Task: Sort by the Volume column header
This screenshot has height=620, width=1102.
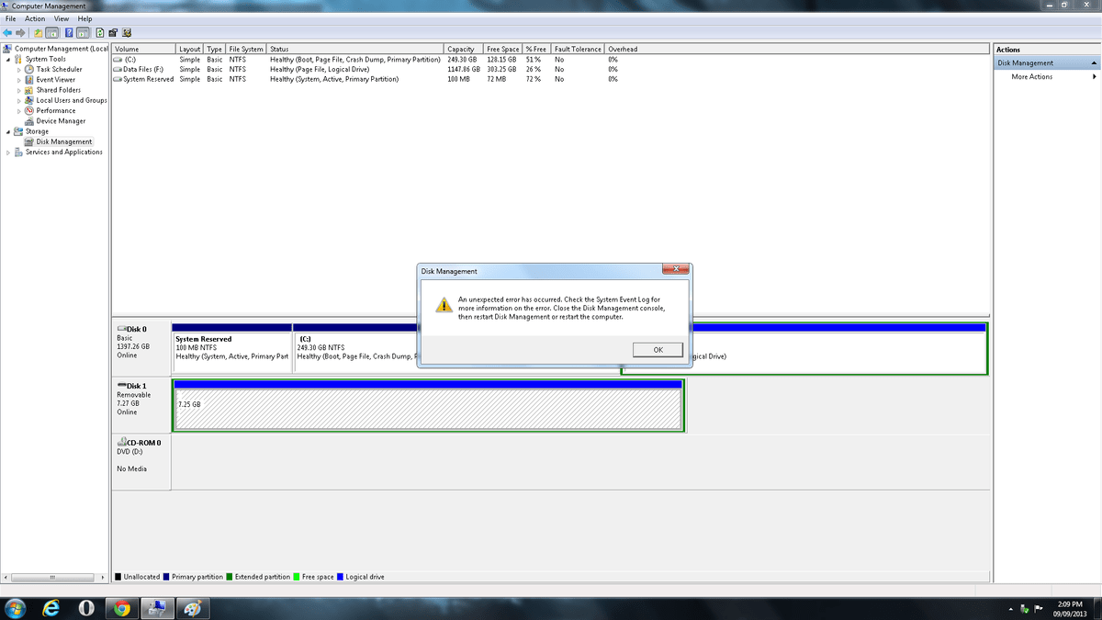Action: [x=143, y=49]
